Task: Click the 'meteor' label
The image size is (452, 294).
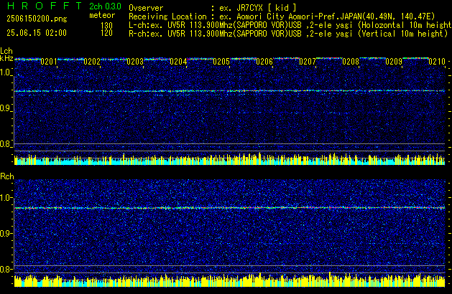Action: pyautogui.click(x=102, y=15)
